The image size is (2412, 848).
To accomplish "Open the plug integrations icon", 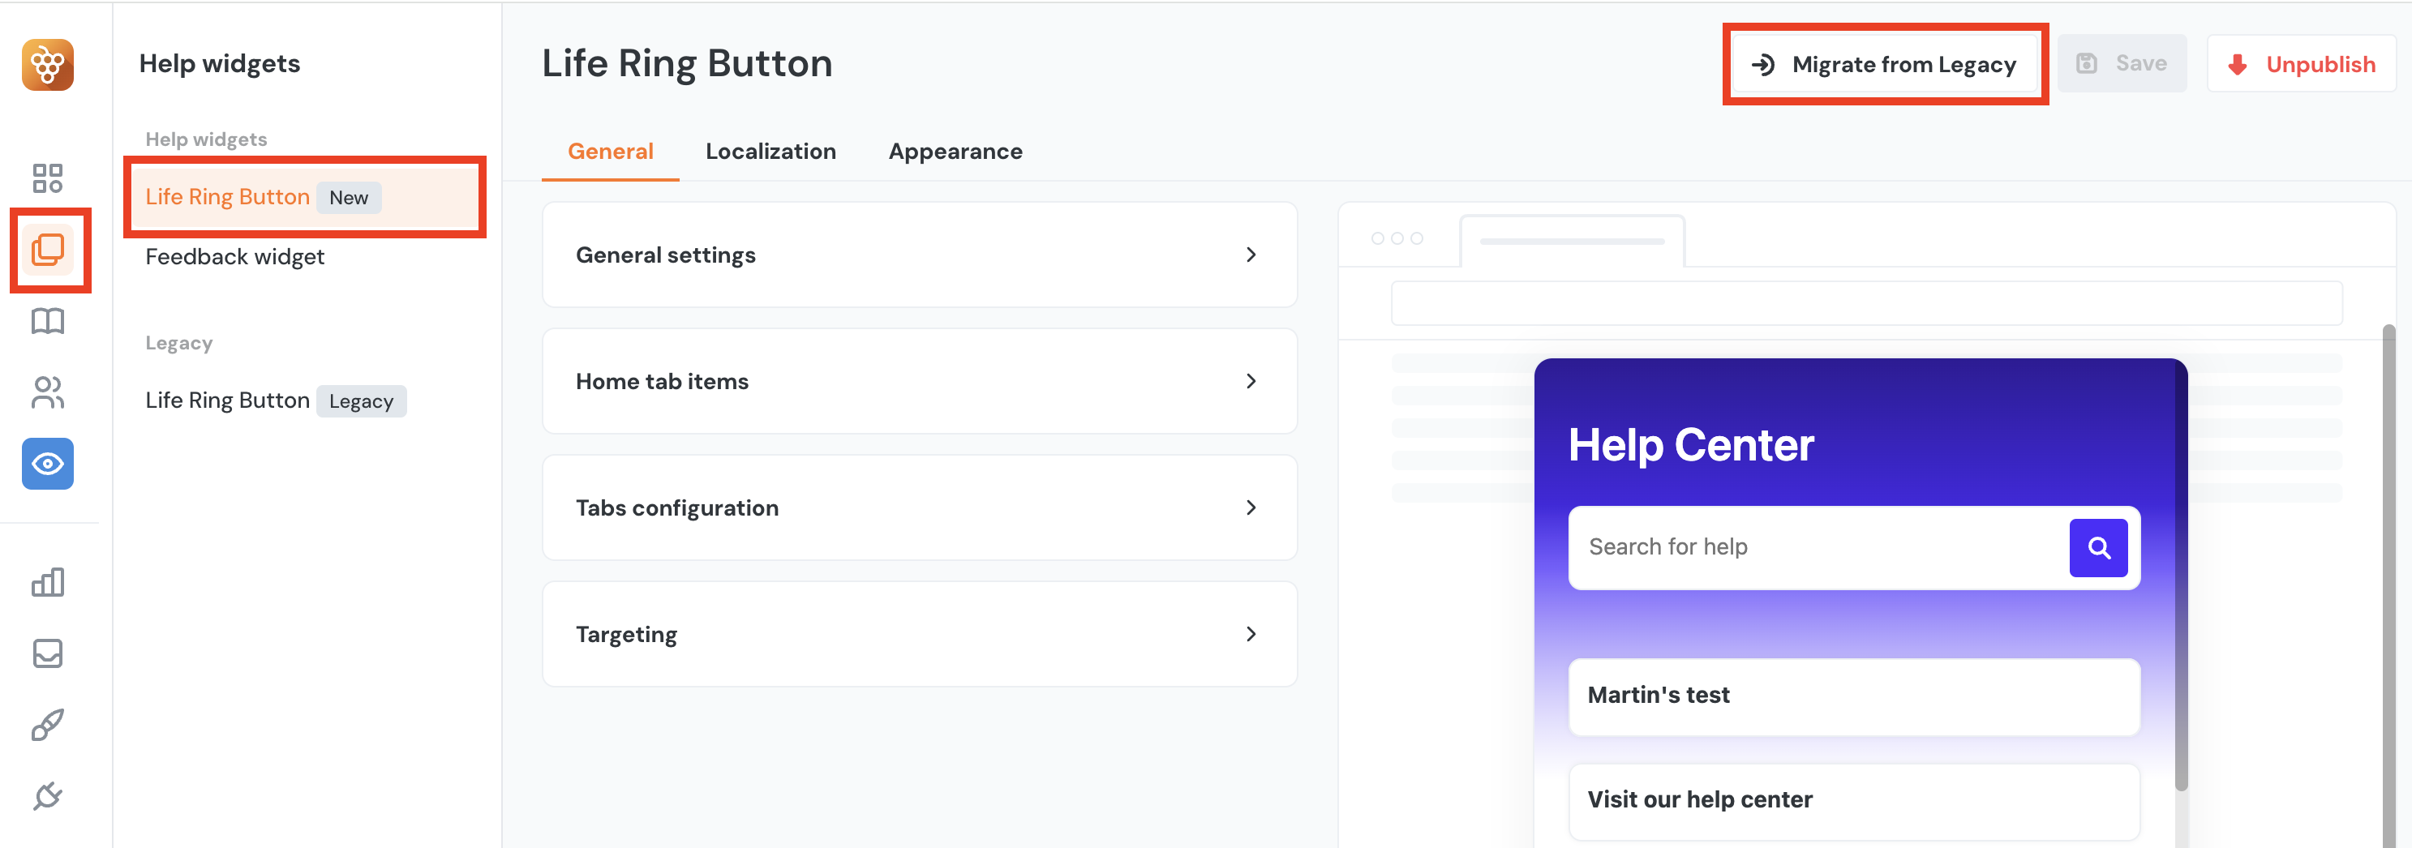I will [48, 795].
